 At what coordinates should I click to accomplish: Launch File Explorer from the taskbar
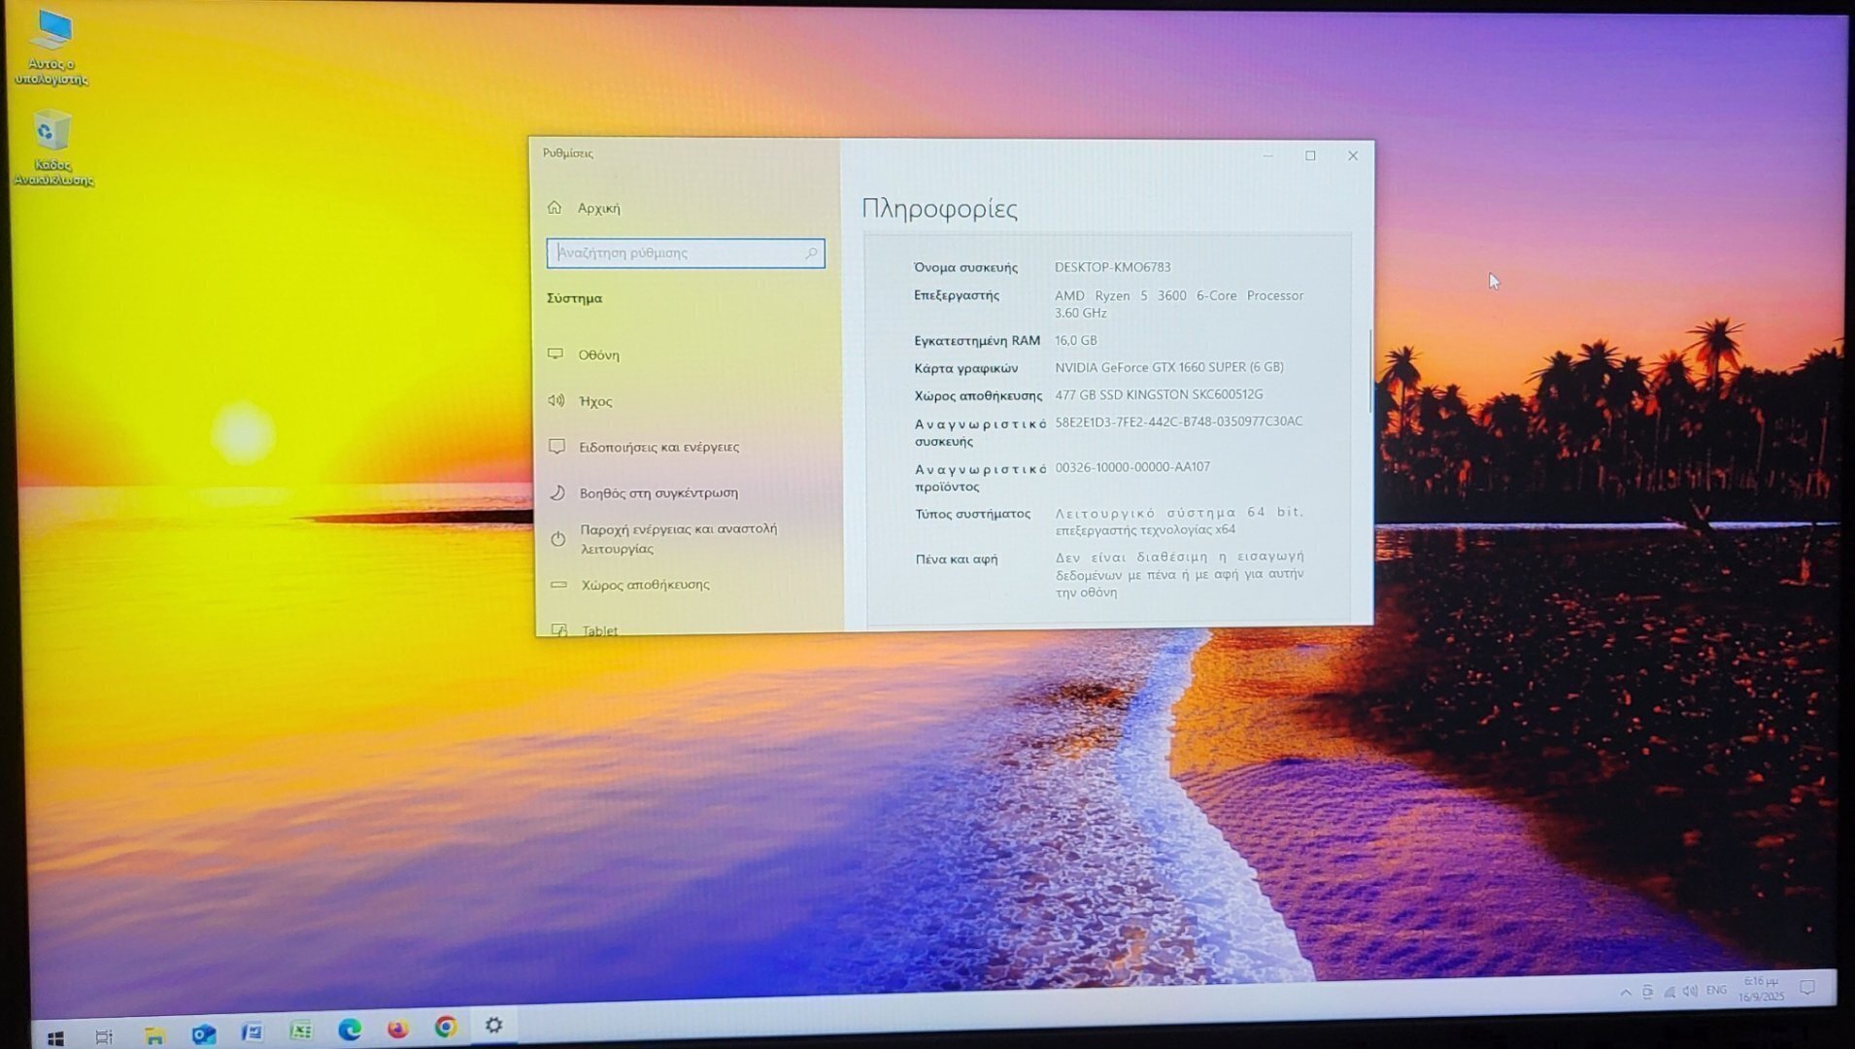click(x=154, y=1035)
